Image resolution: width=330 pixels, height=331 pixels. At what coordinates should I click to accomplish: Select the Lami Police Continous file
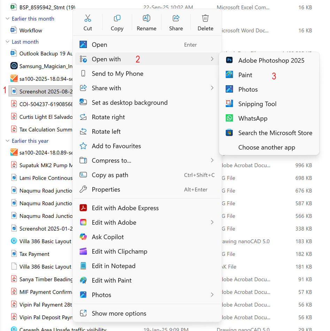pos(41,178)
